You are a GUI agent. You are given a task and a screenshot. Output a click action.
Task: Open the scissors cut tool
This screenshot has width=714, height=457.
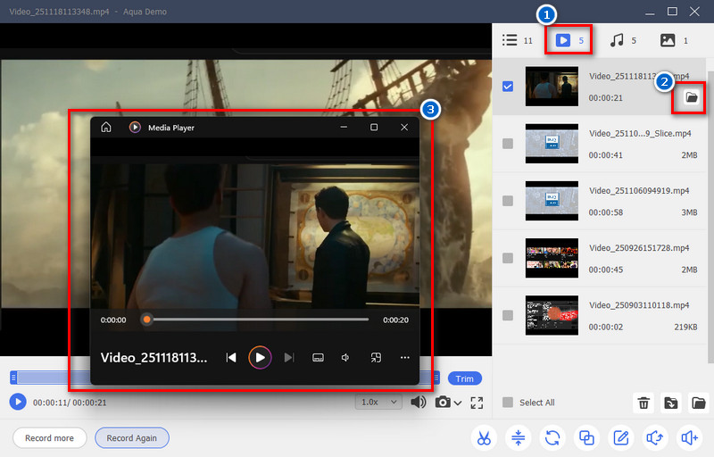[x=484, y=438]
